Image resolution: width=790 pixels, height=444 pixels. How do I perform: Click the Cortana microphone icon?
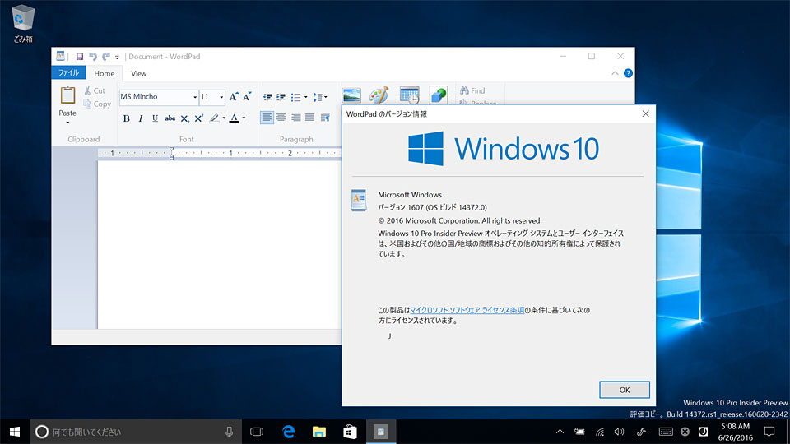coord(230,432)
